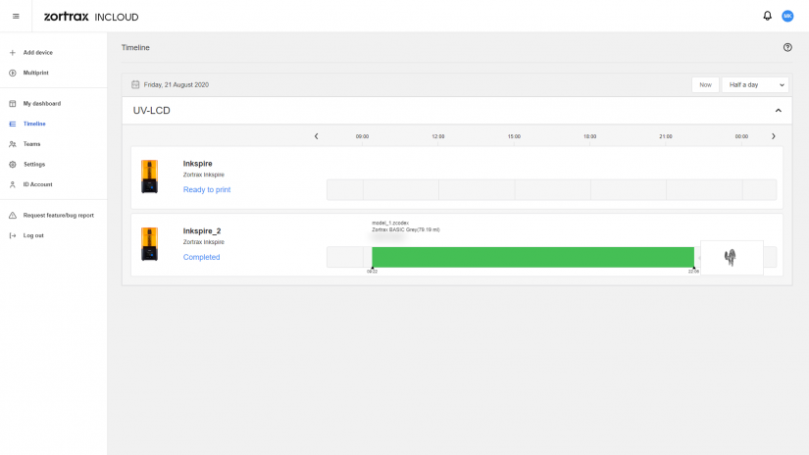Image resolution: width=809 pixels, height=455 pixels.
Task: Click the 18:00 time marker
Action: click(589, 136)
